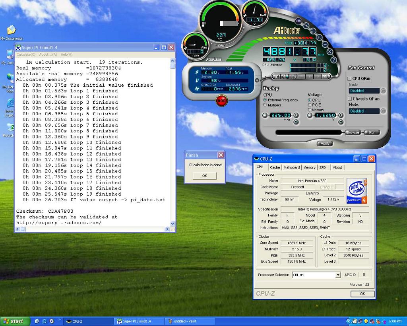Open CPU QFan mode selector arrow

383,91
